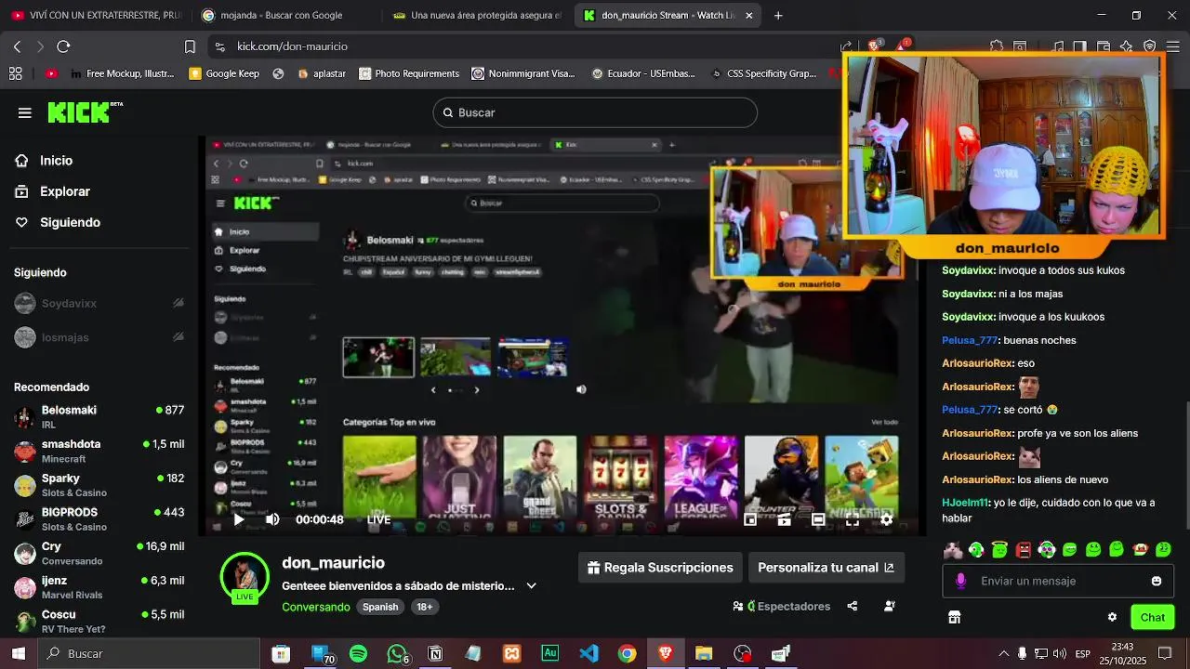Open chat settings gear
Viewport: 1190px width, 669px height.
[x=1112, y=617]
